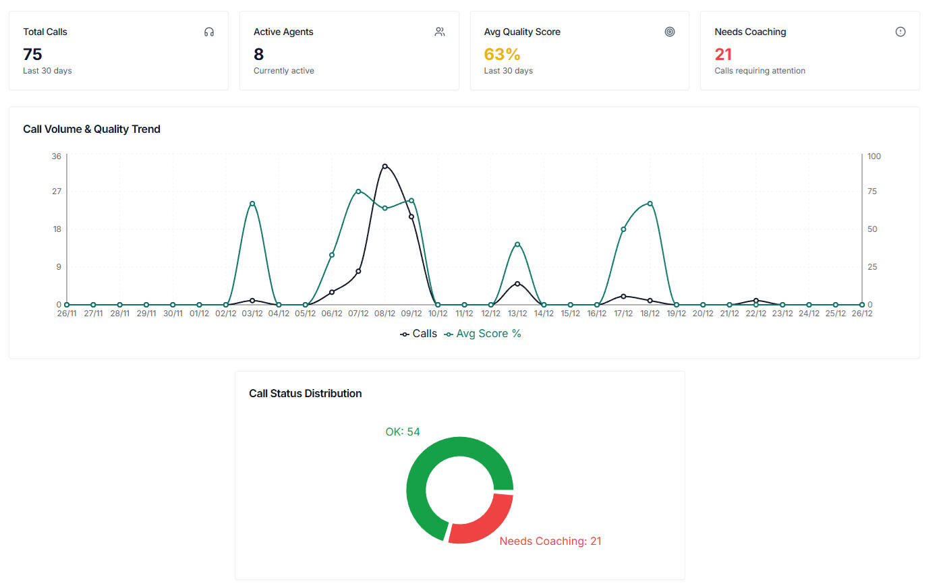Select the peak Calls data point on 08/12

coord(385,166)
